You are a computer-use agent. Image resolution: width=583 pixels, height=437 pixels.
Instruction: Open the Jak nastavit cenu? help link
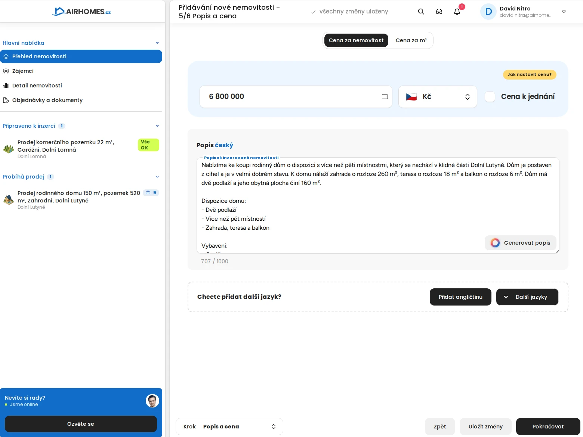[529, 75]
